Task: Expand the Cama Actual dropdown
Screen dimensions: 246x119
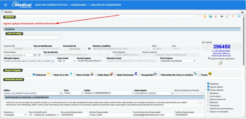Action: tap(66, 61)
